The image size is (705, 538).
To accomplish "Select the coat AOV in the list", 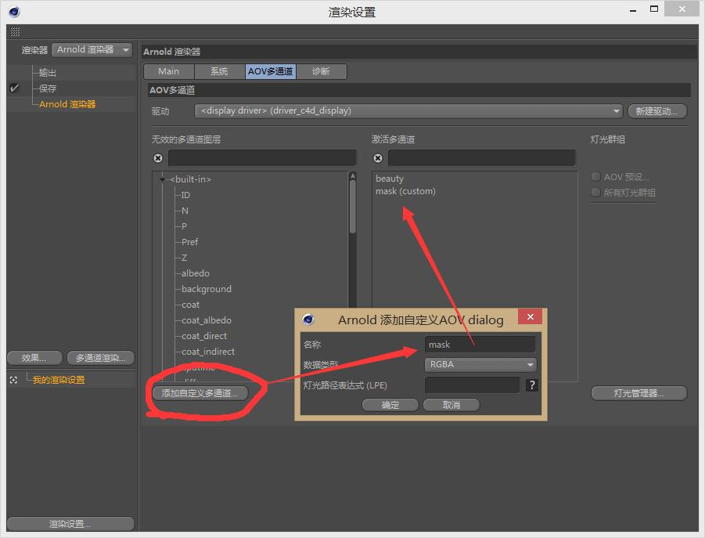I will [191, 305].
